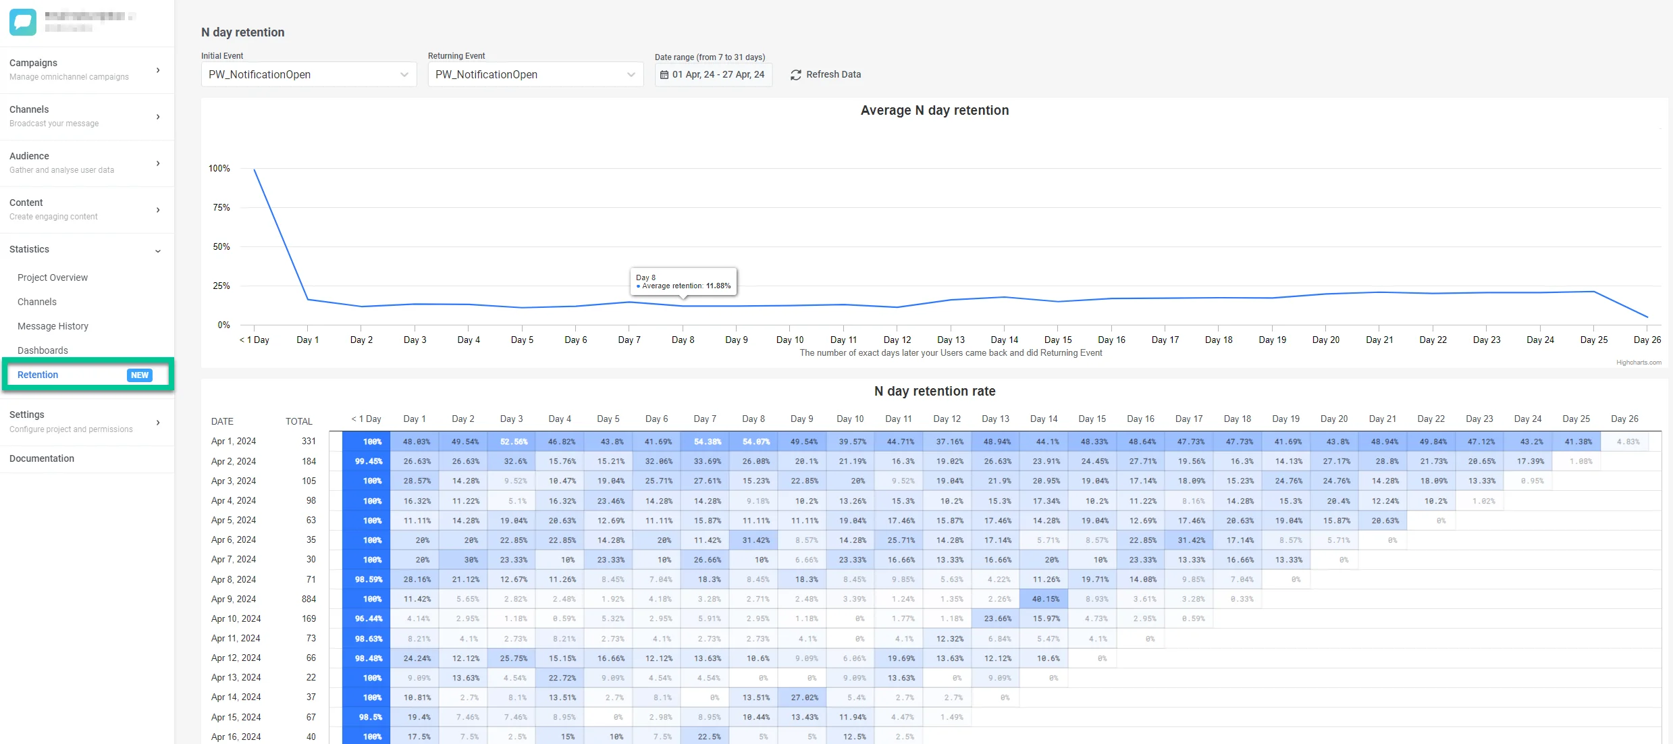Click the NEW badge next to Retention
1673x744 pixels.
[x=140, y=375]
